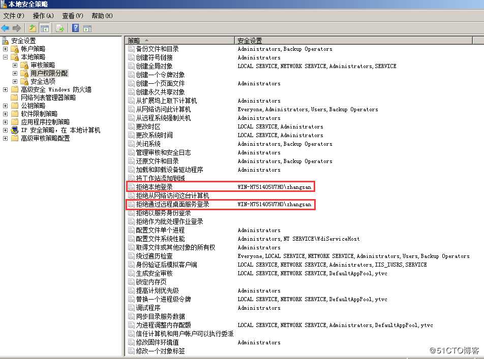Expand the 软件限制策略 tree node
The width and height of the screenshot is (484, 359).
[x=5, y=114]
